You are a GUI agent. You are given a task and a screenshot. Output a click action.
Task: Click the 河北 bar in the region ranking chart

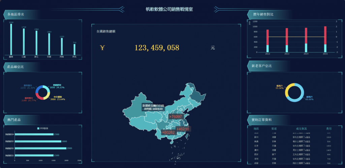click(74, 49)
